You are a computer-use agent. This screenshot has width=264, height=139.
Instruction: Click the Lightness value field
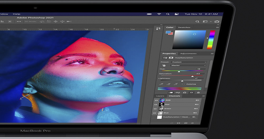point(199,79)
